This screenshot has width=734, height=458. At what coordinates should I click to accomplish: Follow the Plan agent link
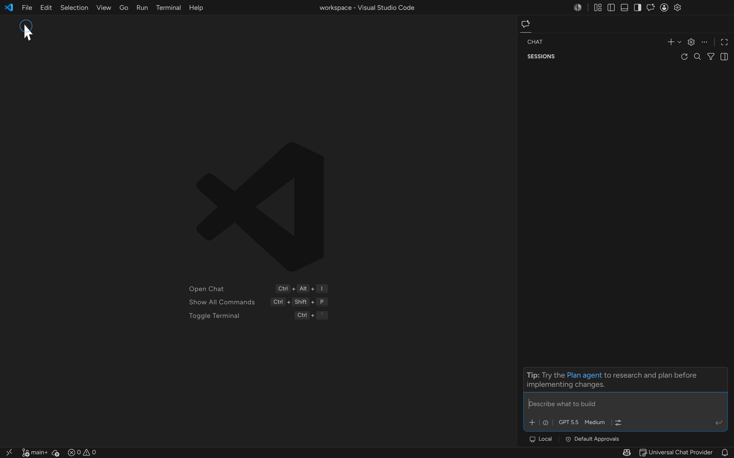584,375
